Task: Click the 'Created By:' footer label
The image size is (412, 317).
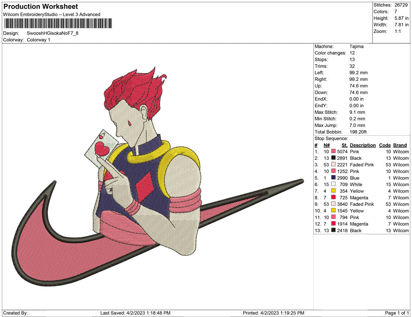Action: click(x=15, y=313)
